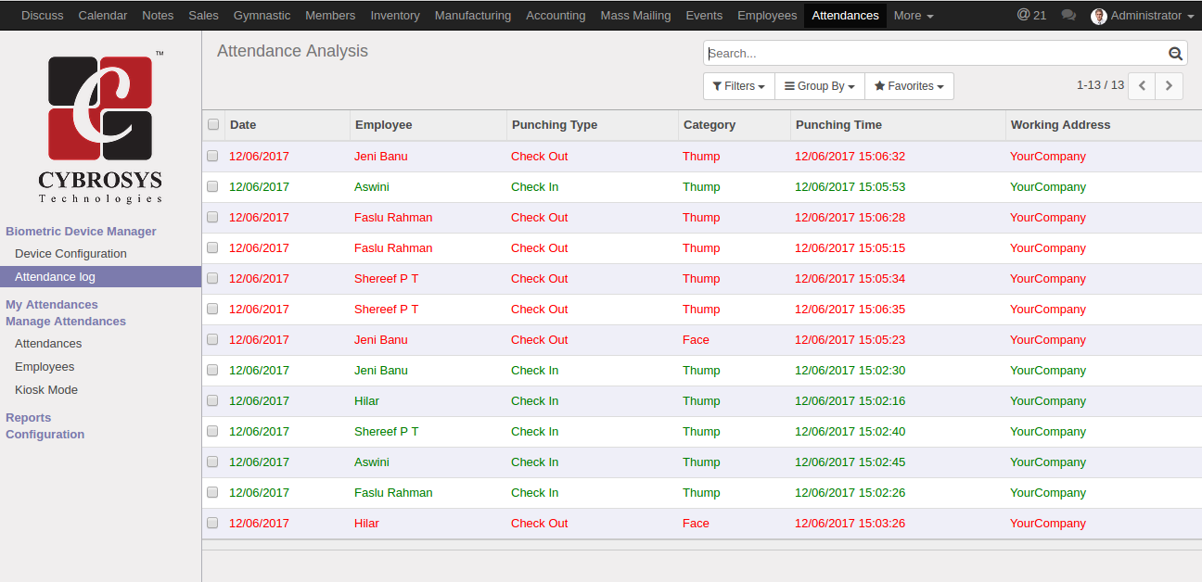Open the conversations chat bubble icon
The width and height of the screenshot is (1202, 582).
1068,16
